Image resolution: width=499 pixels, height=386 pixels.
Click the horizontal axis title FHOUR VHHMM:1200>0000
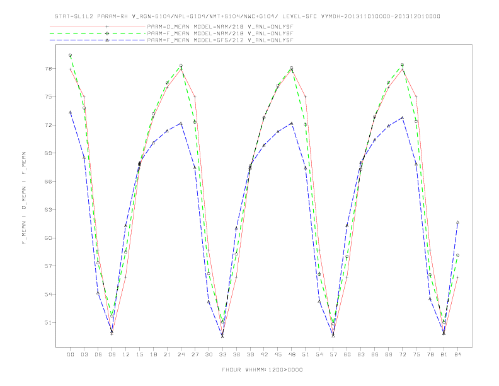pyautogui.click(x=262, y=370)
